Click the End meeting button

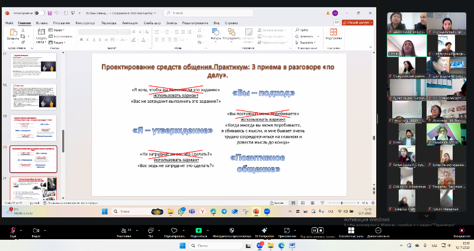(x=462, y=231)
